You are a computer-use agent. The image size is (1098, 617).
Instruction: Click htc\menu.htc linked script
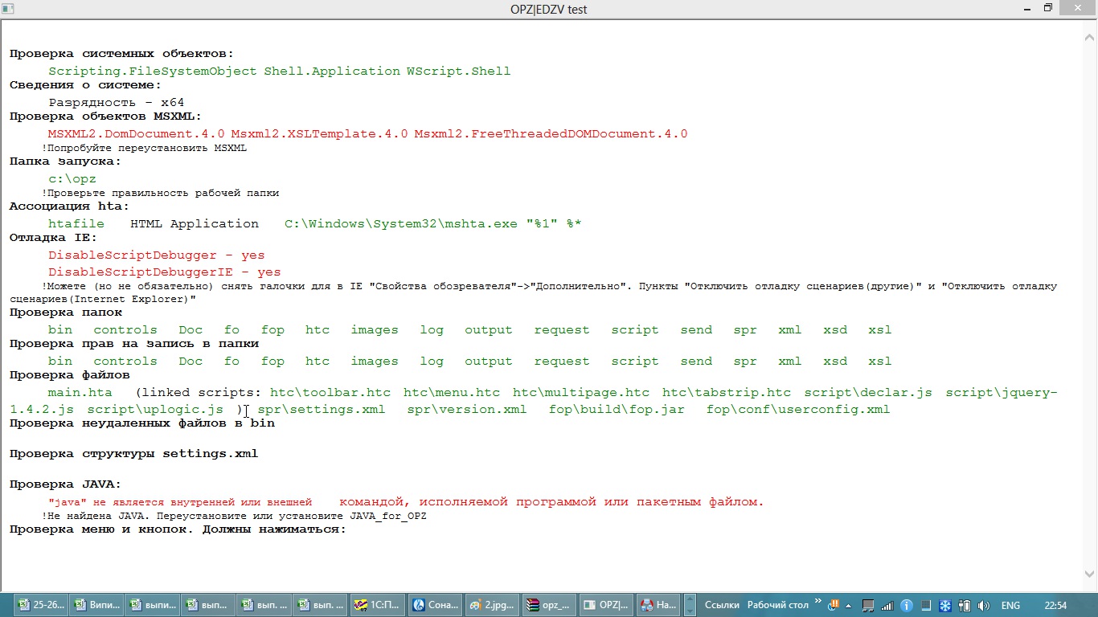452,392
